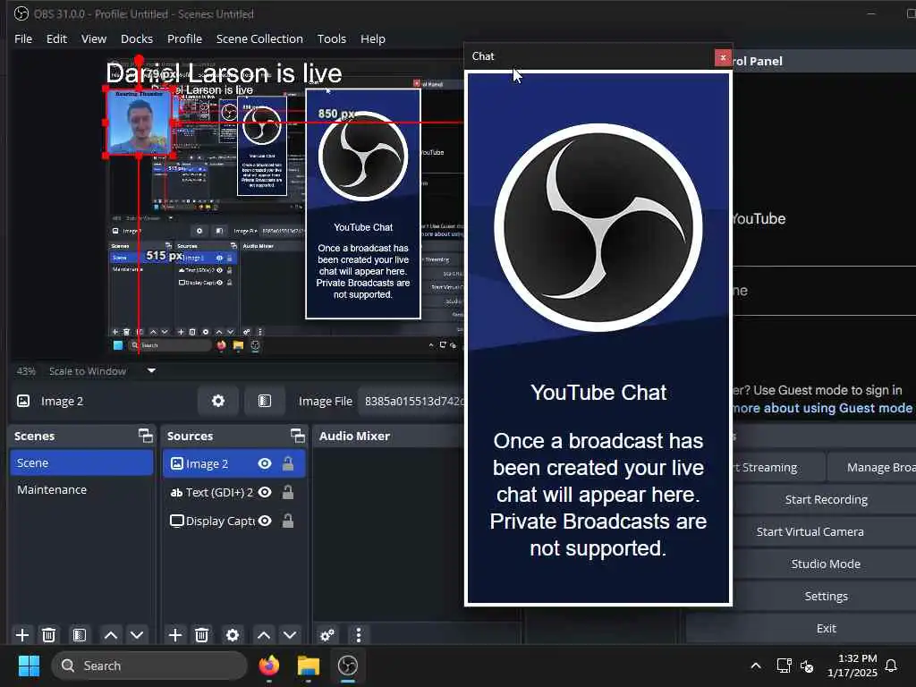Click the OBS Studio taskbar icon
This screenshot has width=916, height=687.
[348, 666]
